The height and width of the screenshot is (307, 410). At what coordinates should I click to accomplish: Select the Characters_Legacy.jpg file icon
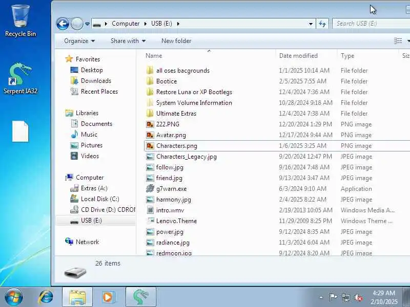point(150,157)
